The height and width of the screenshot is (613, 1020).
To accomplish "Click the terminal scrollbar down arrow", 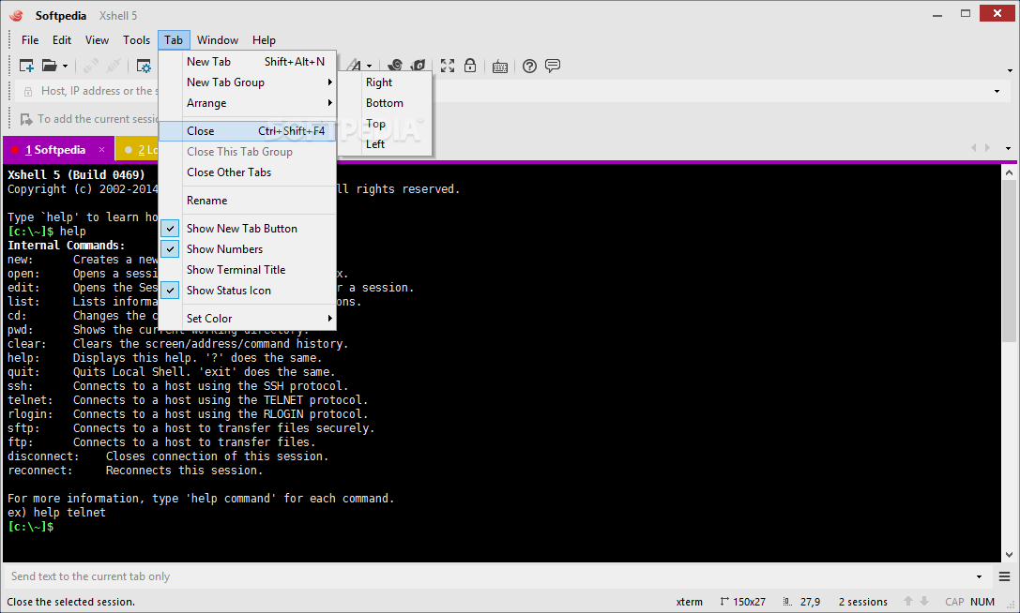I will pos(1009,555).
